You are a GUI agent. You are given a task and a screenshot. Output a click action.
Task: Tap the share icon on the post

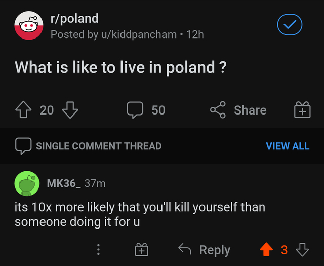[x=218, y=110]
